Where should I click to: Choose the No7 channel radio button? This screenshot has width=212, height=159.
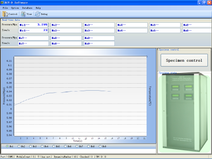(77, 146)
